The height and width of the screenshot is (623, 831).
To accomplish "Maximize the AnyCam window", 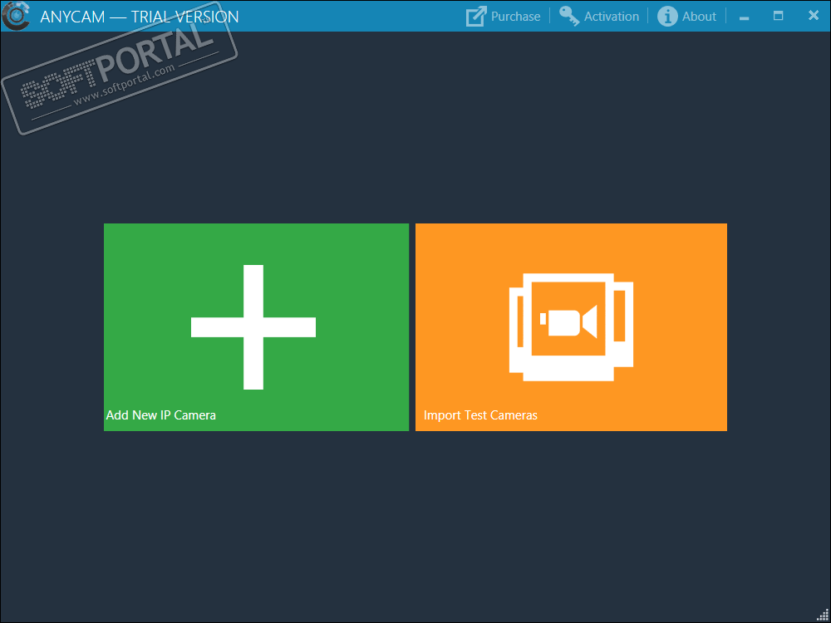I will pyautogui.click(x=778, y=16).
